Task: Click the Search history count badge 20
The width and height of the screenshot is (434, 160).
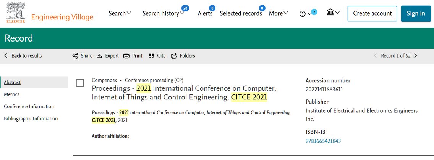Action: click(185, 8)
